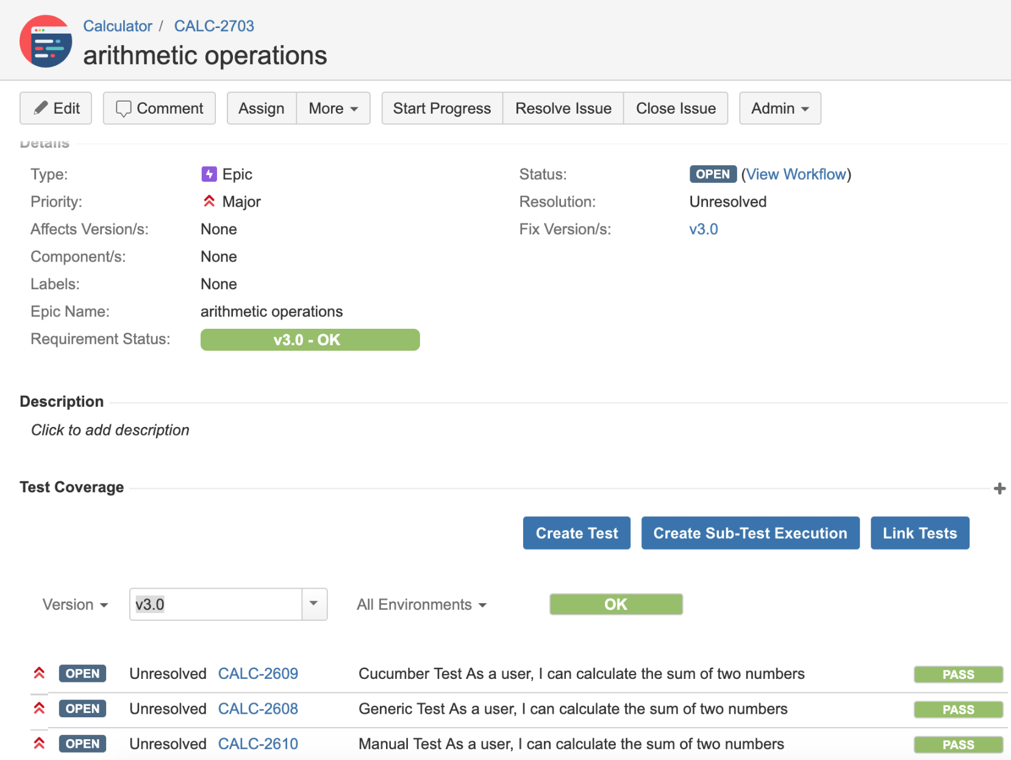Click Link Tests button
Image resolution: width=1011 pixels, height=760 pixels.
[920, 533]
